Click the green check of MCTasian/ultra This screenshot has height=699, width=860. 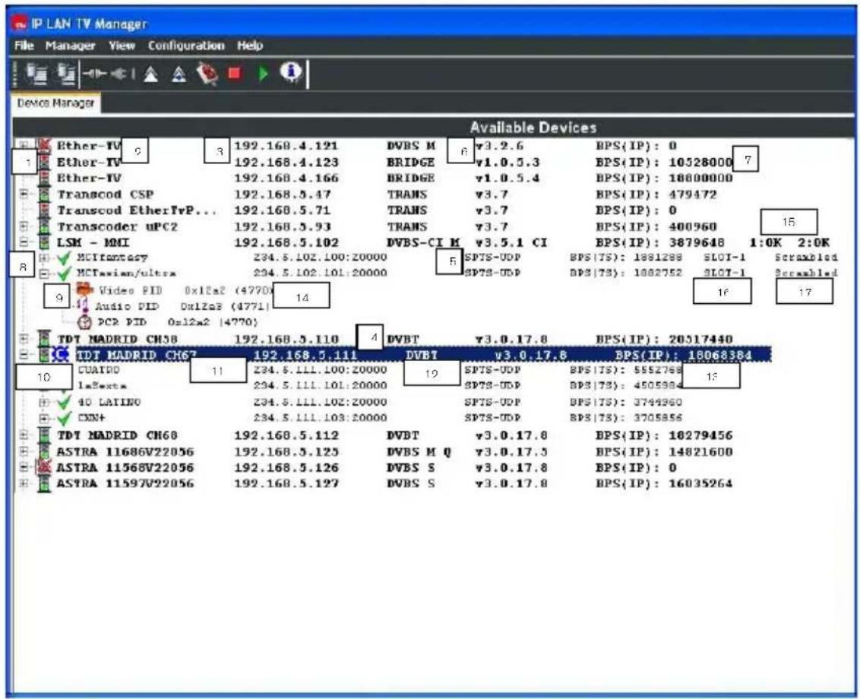64,273
